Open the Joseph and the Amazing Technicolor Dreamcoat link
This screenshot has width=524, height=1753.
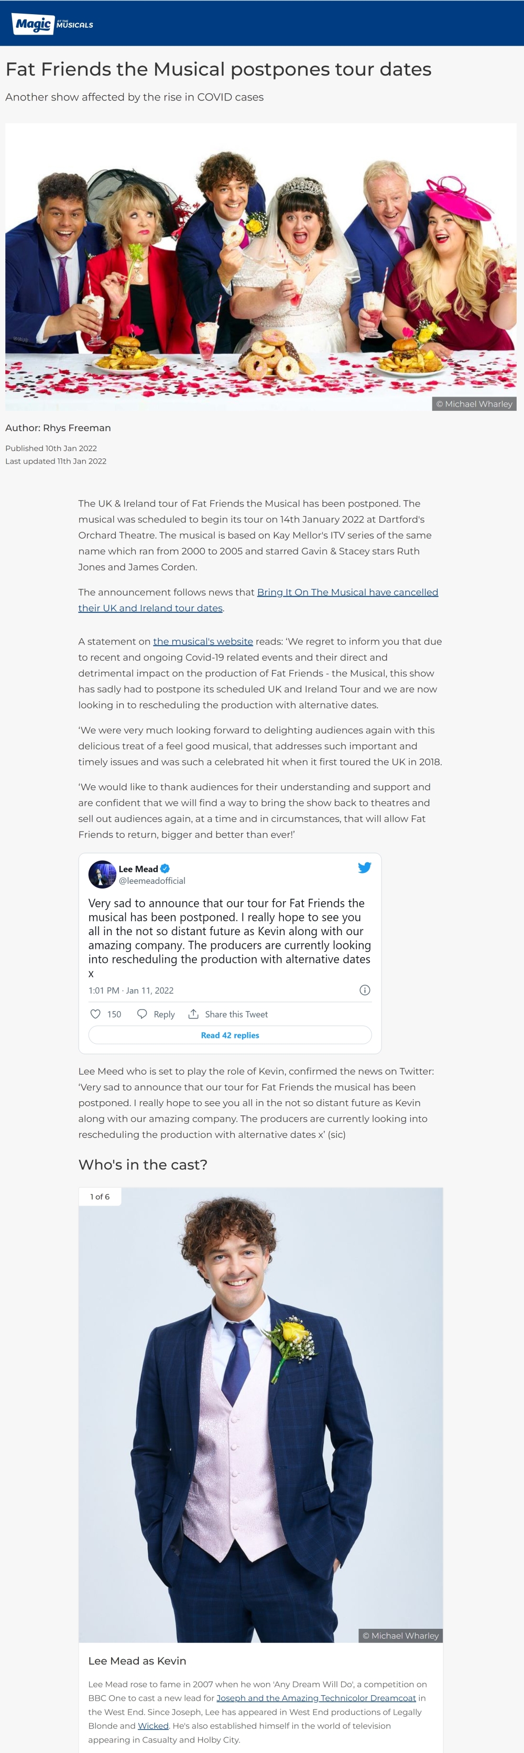[x=316, y=1698]
